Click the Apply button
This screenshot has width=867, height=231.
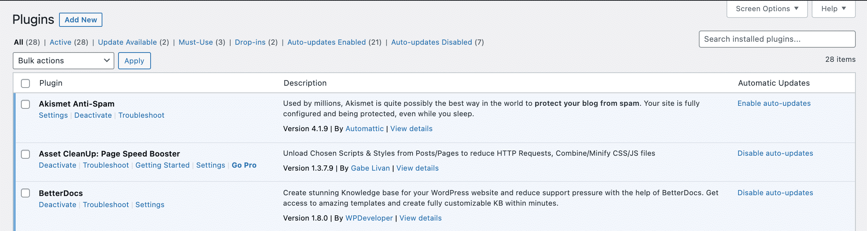135,61
